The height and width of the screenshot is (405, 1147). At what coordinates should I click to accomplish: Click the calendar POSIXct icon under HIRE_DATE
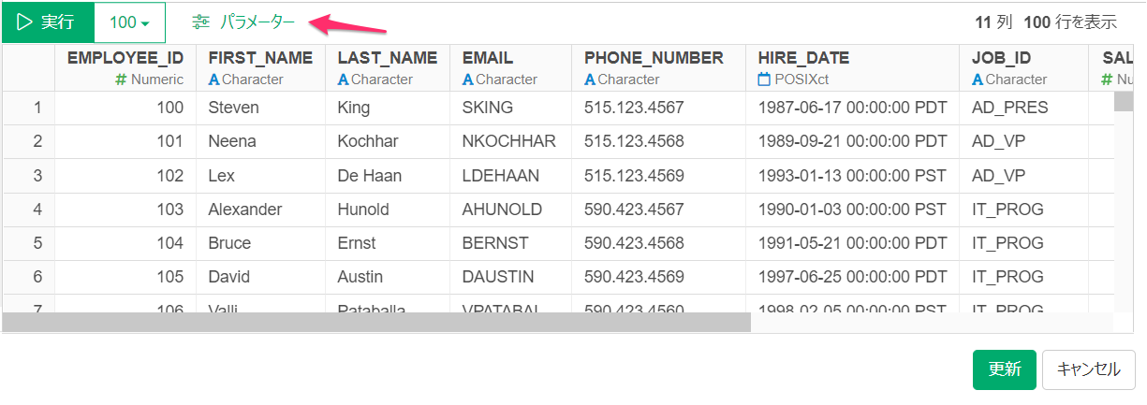click(764, 80)
